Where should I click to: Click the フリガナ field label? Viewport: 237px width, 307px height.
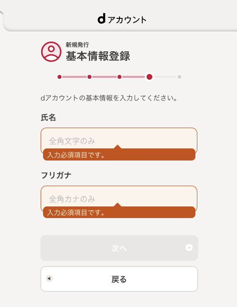point(56,175)
